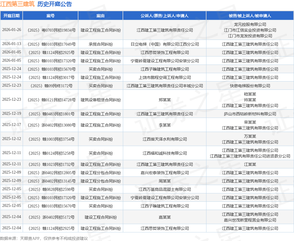Image resolution: width=294 pixels, height=241 pixels.
Task: Click date cell 2025-12-19
Action: (x=11, y=114)
